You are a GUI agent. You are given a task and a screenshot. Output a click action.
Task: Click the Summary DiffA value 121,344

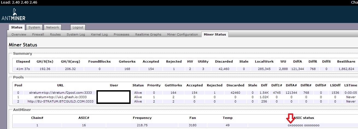298,69
